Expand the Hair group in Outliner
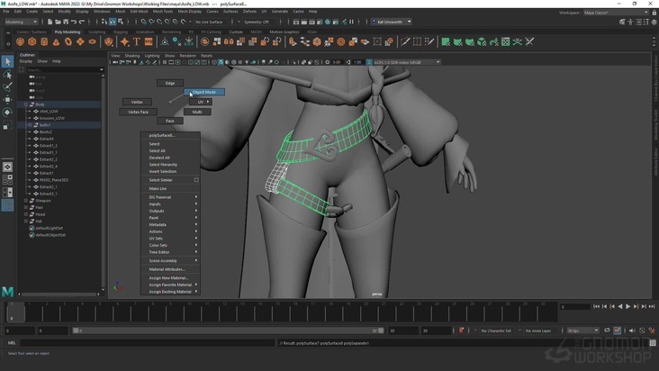Image resolution: width=659 pixels, height=371 pixels. tap(26, 207)
